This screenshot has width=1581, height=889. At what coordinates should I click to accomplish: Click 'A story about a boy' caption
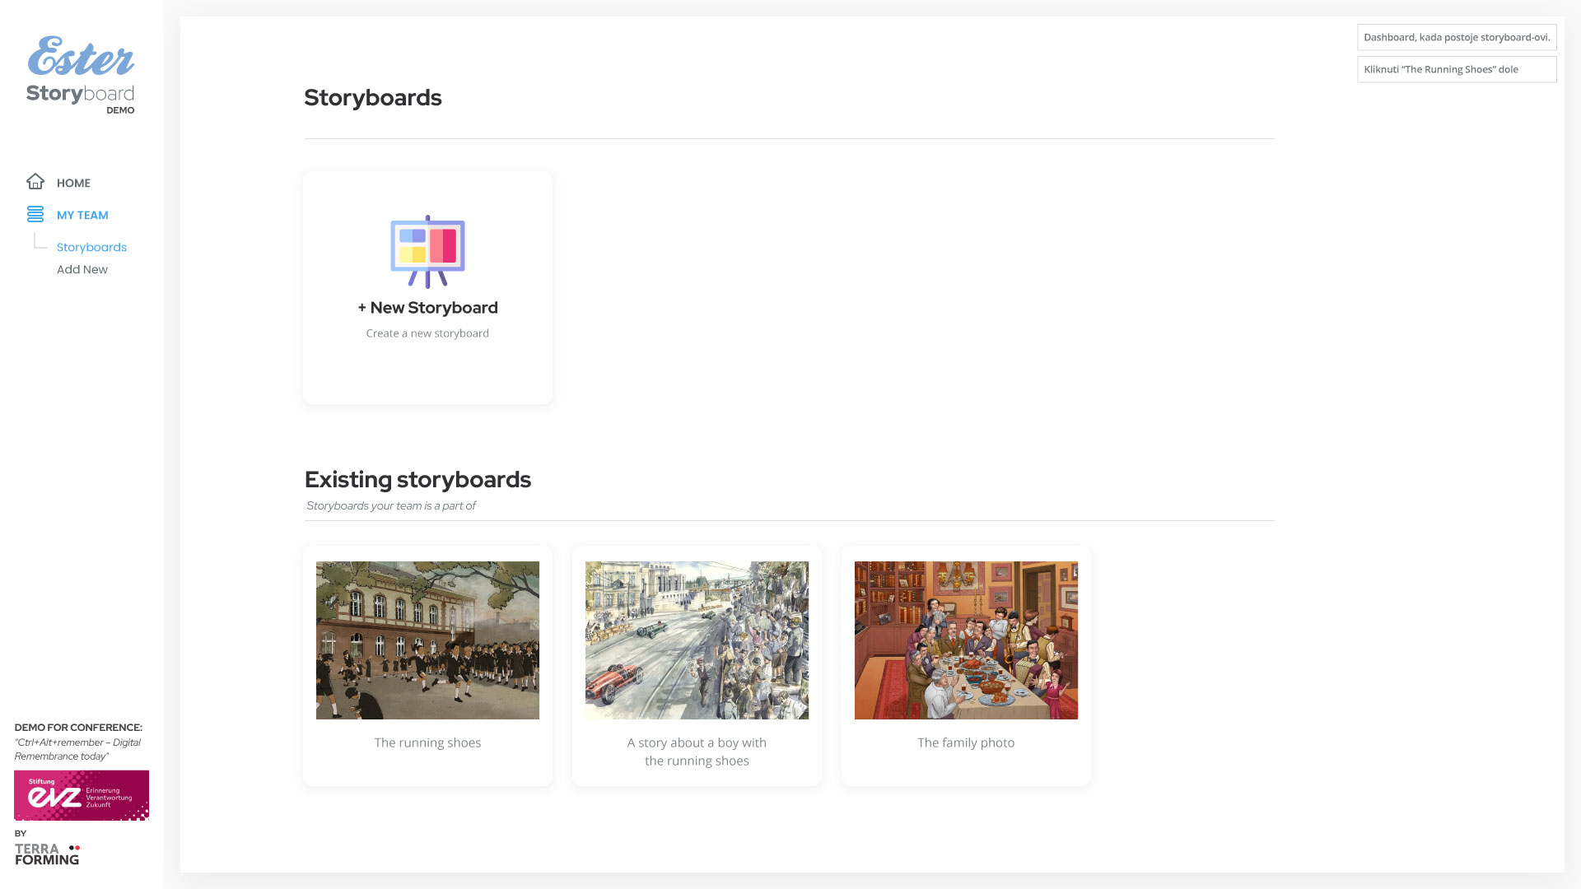point(697,752)
